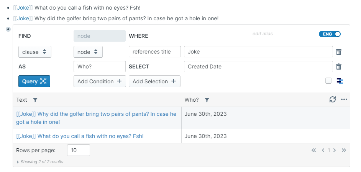Run the Query button
Viewport: 361px width, 172px height.
(34, 81)
